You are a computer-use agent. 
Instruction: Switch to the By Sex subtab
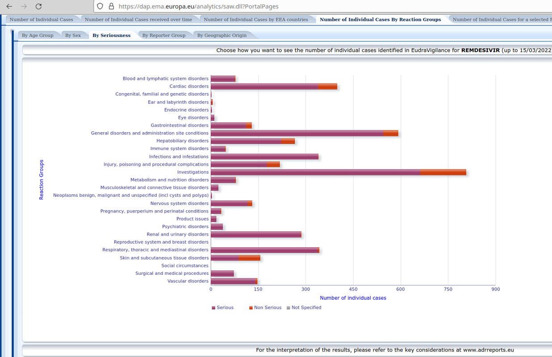point(73,35)
